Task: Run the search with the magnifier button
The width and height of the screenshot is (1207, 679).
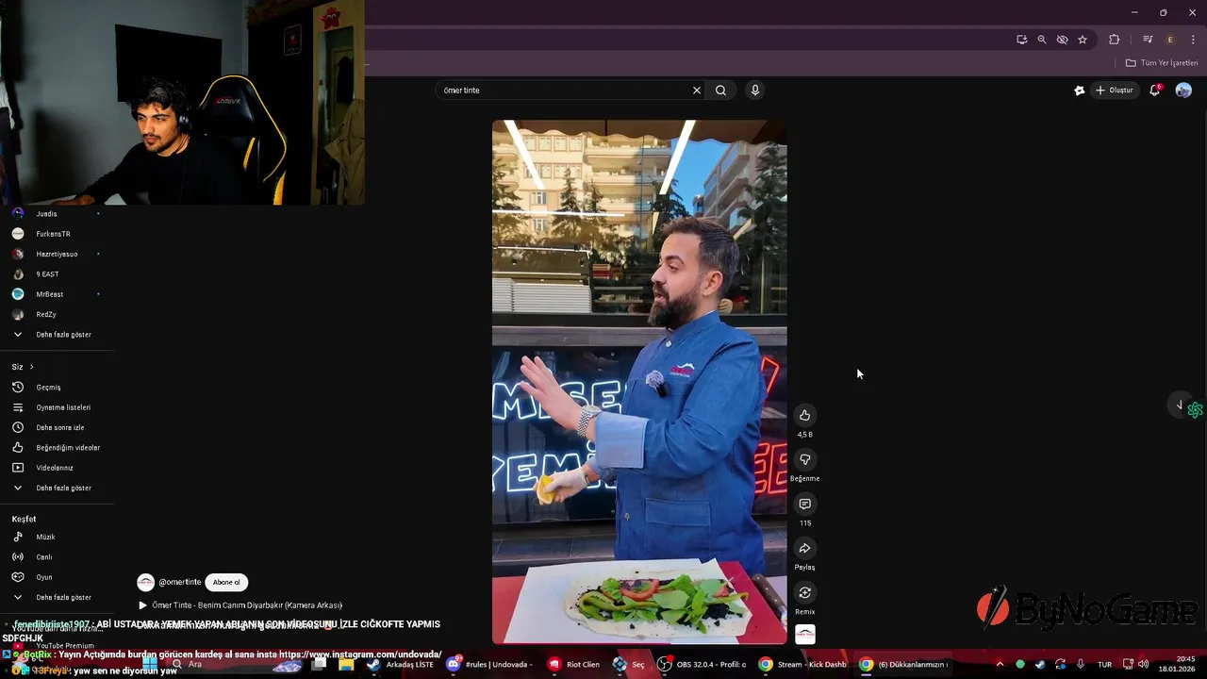Action: point(720,91)
